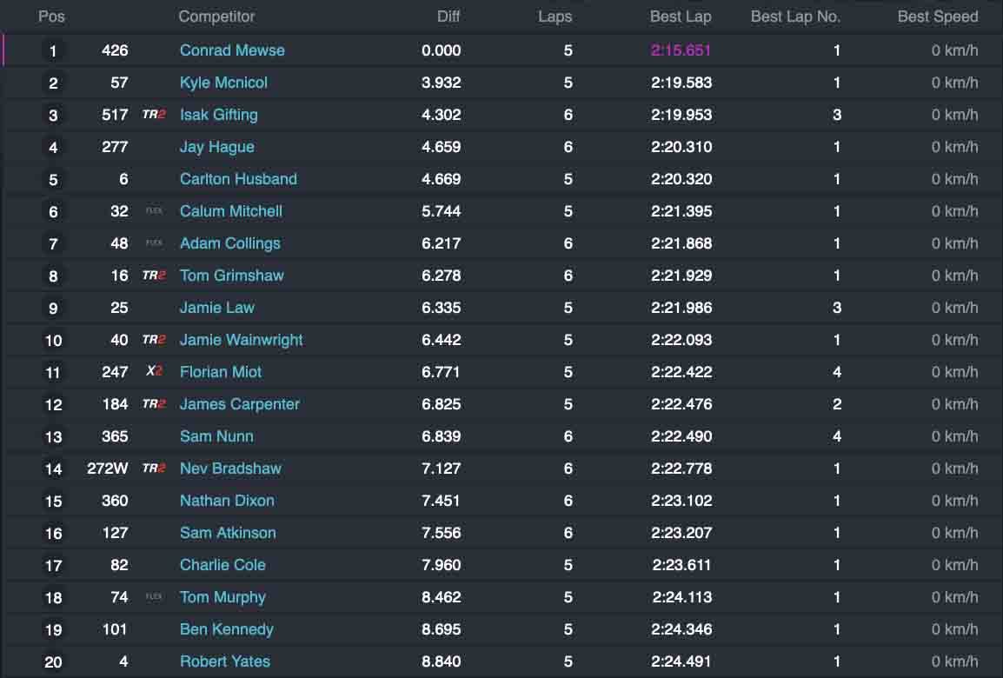The height and width of the screenshot is (678, 1003).
Task: Open Carlton Husband's profile link
Action: pos(238,179)
